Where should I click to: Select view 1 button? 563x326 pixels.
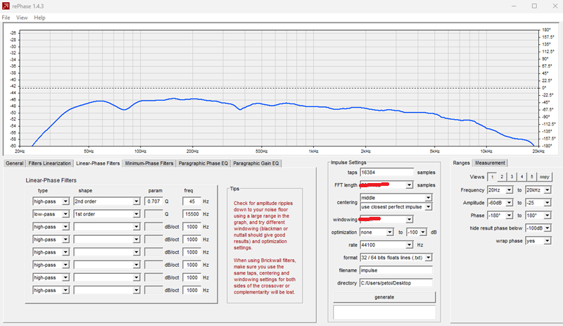click(x=492, y=177)
